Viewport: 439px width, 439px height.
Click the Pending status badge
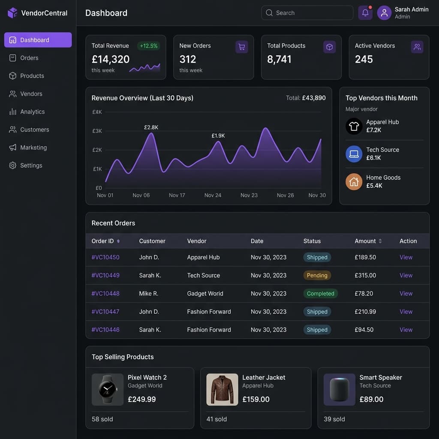[x=317, y=276]
